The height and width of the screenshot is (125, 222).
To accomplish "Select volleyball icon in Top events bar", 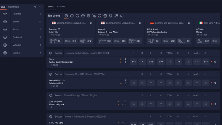I will coord(72,16).
